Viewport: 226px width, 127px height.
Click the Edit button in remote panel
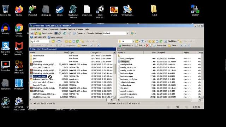tap(139, 46)
